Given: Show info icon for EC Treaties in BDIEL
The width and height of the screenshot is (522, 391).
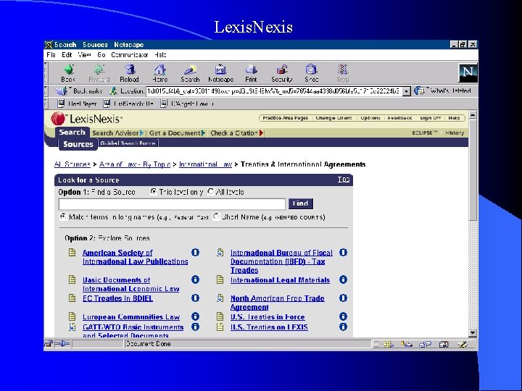Looking at the screenshot, I should (x=196, y=298).
